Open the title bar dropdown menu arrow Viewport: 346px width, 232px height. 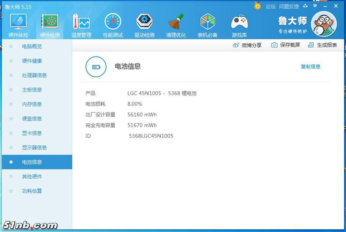click(315, 6)
